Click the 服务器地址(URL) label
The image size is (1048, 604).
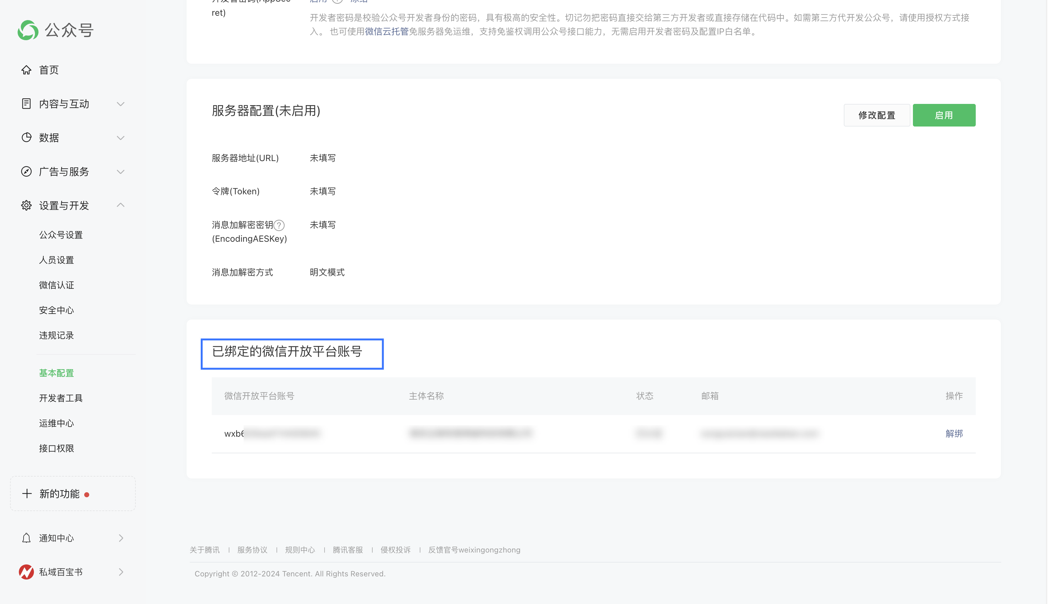tap(245, 158)
